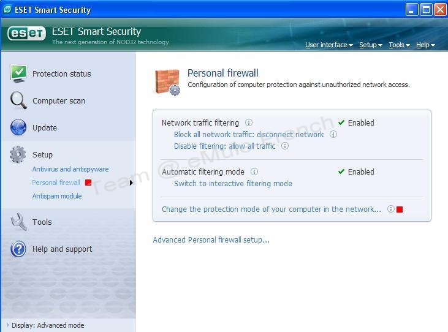Open Help and support section
The width and height of the screenshot is (448, 332).
tap(62, 249)
